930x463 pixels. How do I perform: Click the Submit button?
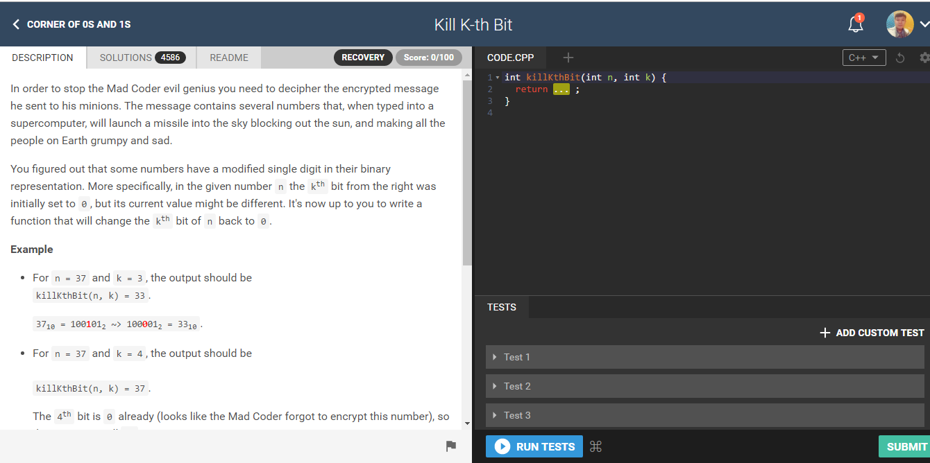coord(906,447)
